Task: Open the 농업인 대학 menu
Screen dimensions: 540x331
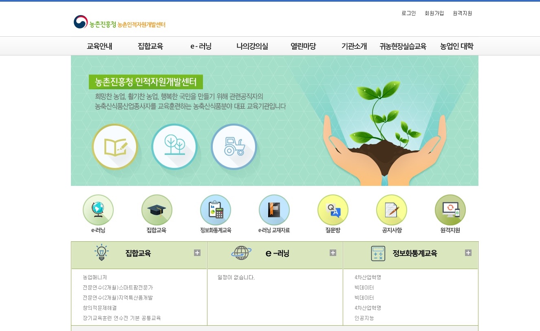Action: (457, 46)
